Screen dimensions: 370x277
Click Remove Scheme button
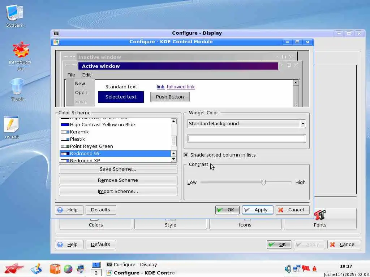pyautogui.click(x=118, y=180)
